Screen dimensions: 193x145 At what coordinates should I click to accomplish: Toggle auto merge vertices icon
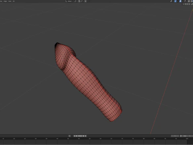(x=192, y=4)
